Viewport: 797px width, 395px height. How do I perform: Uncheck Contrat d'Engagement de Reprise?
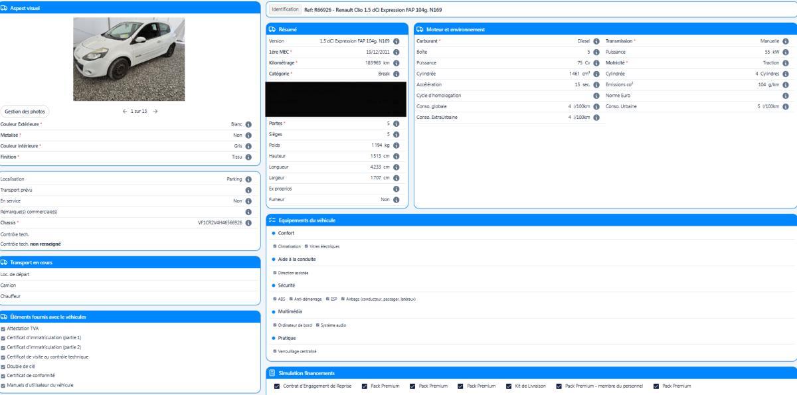[x=277, y=386]
